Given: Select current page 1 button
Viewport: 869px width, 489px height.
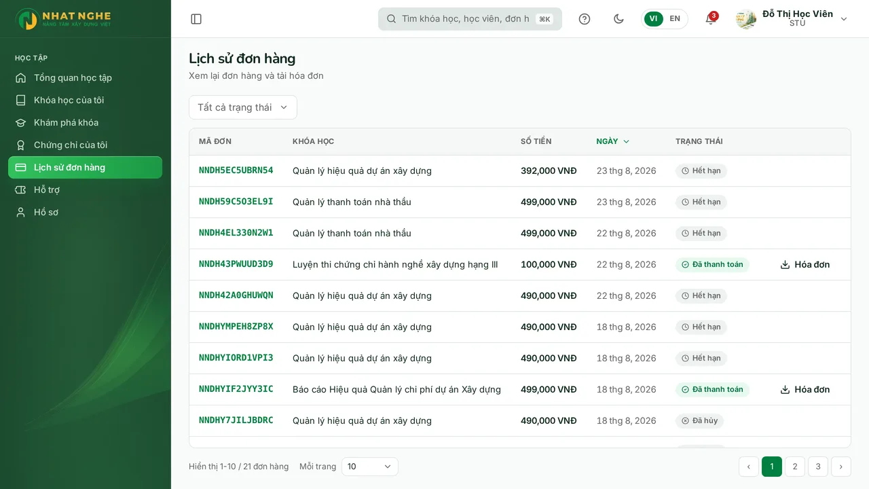Looking at the screenshot, I should point(772,467).
